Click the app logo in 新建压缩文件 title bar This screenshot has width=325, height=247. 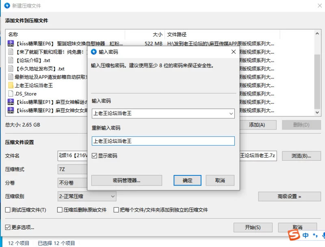point(7,6)
